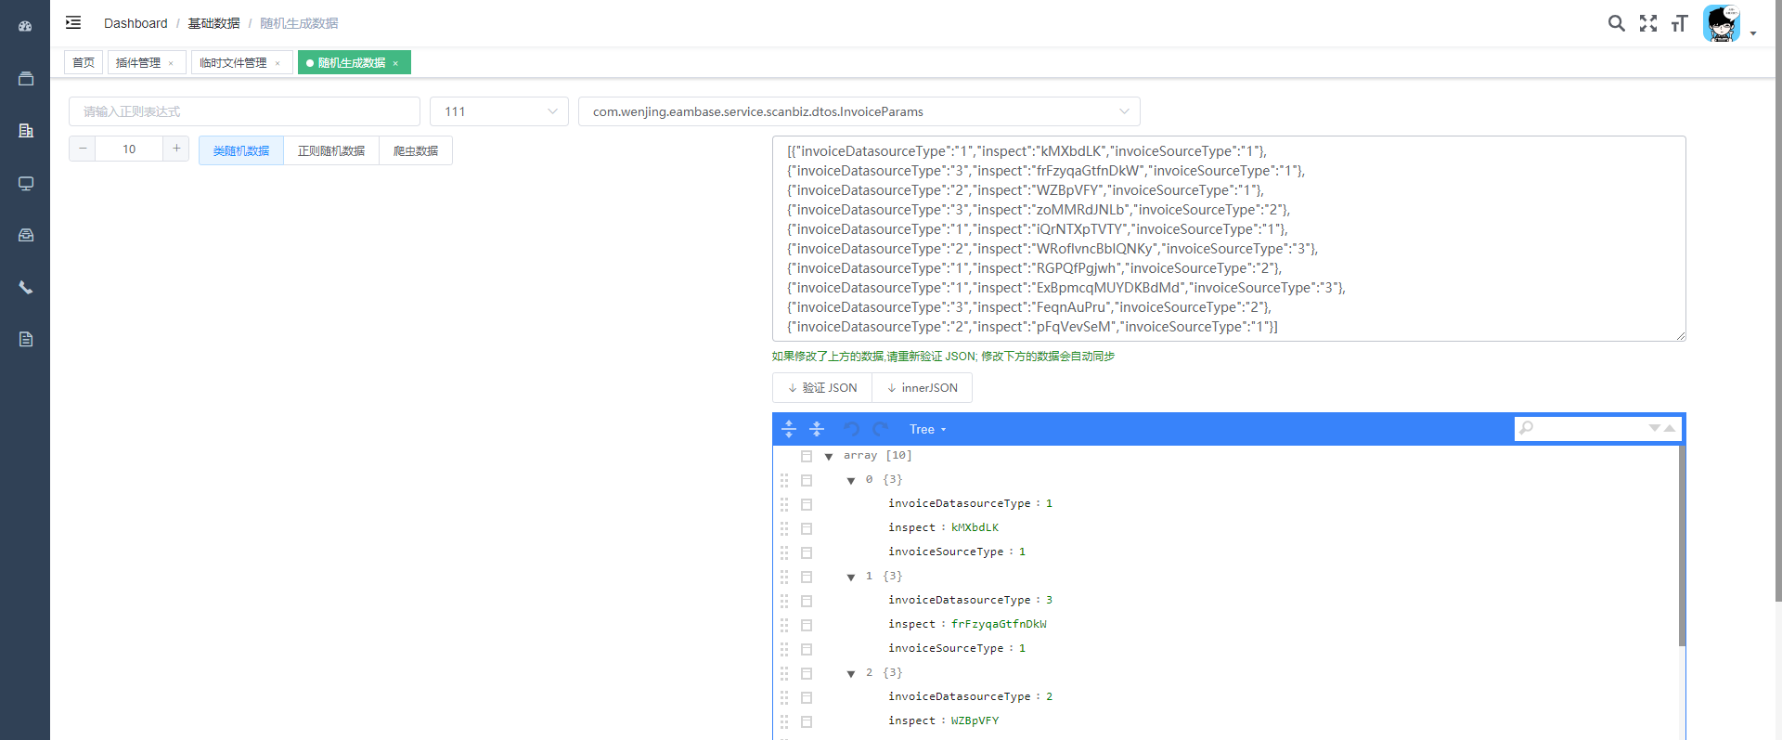
Task: Open the phone icon in sidebar
Action: (26, 288)
